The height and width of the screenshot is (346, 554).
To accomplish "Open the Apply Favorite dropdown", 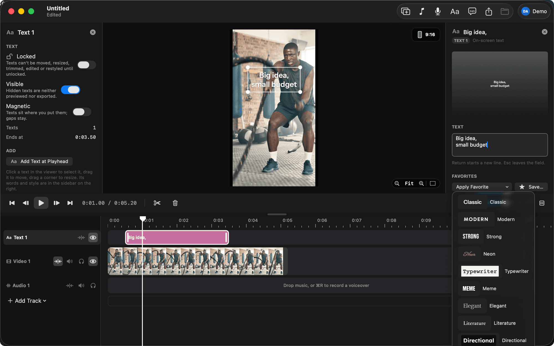I will [482, 187].
